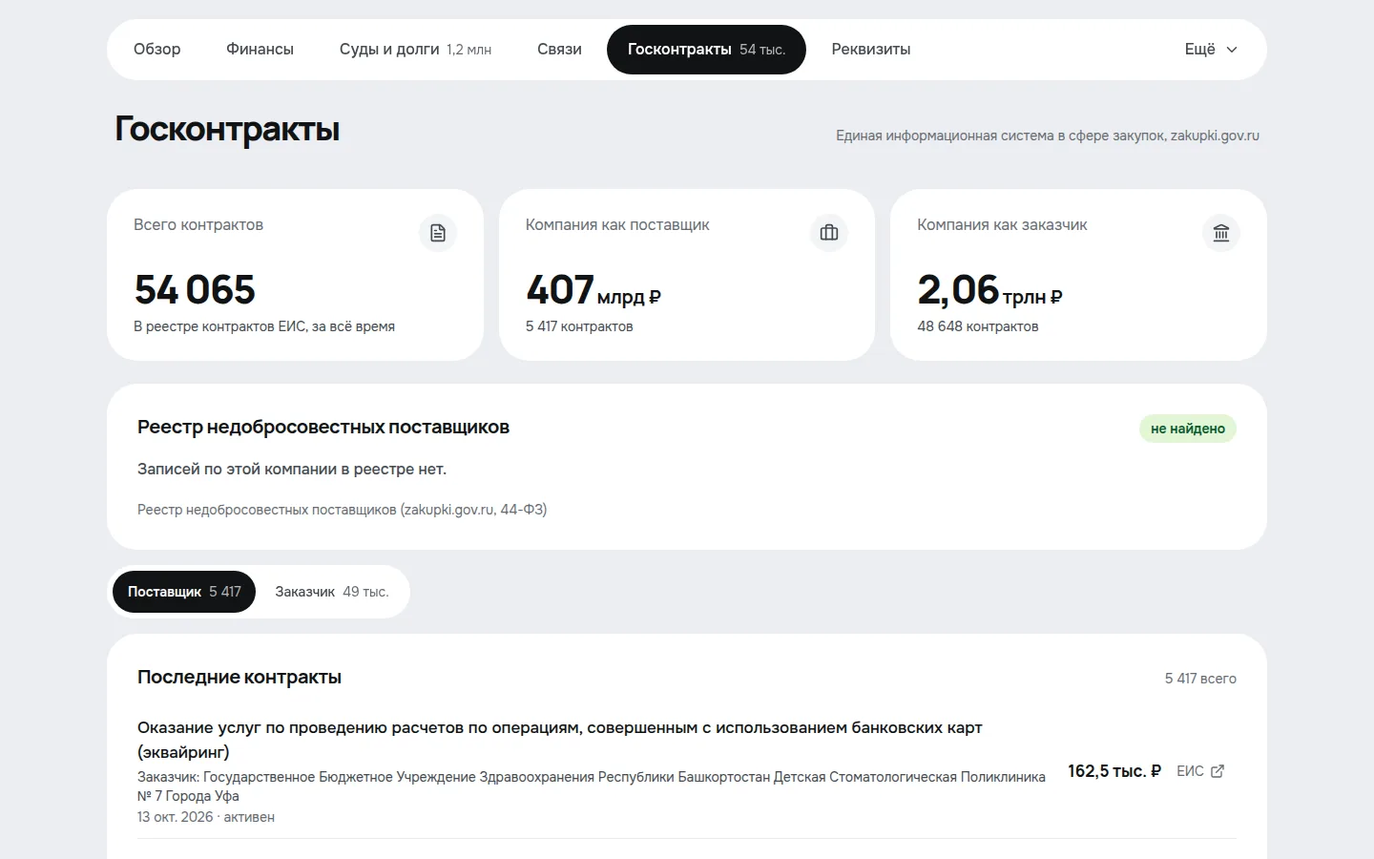This screenshot has height=859, width=1374.
Task: Click the 5 417 всего counter
Action: coord(1200,679)
